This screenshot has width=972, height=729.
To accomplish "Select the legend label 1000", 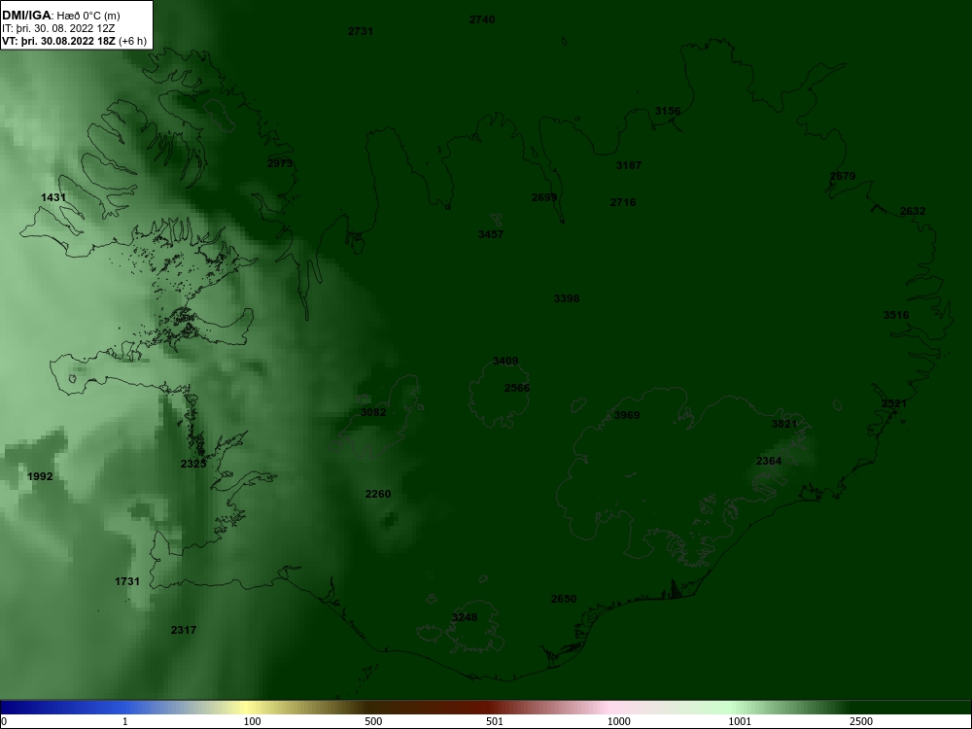I will point(618,721).
